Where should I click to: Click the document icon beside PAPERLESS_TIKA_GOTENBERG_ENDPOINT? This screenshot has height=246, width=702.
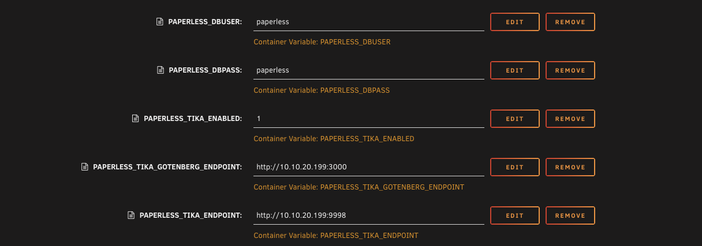tap(85, 167)
